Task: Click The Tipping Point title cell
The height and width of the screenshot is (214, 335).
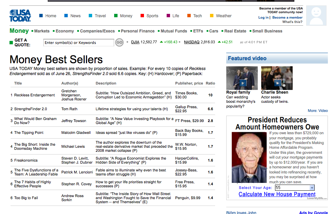Action: pyautogui.click(x=29, y=133)
